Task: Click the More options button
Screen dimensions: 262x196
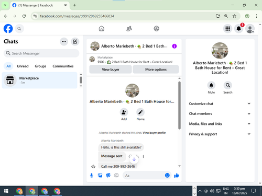Action: (x=156, y=70)
